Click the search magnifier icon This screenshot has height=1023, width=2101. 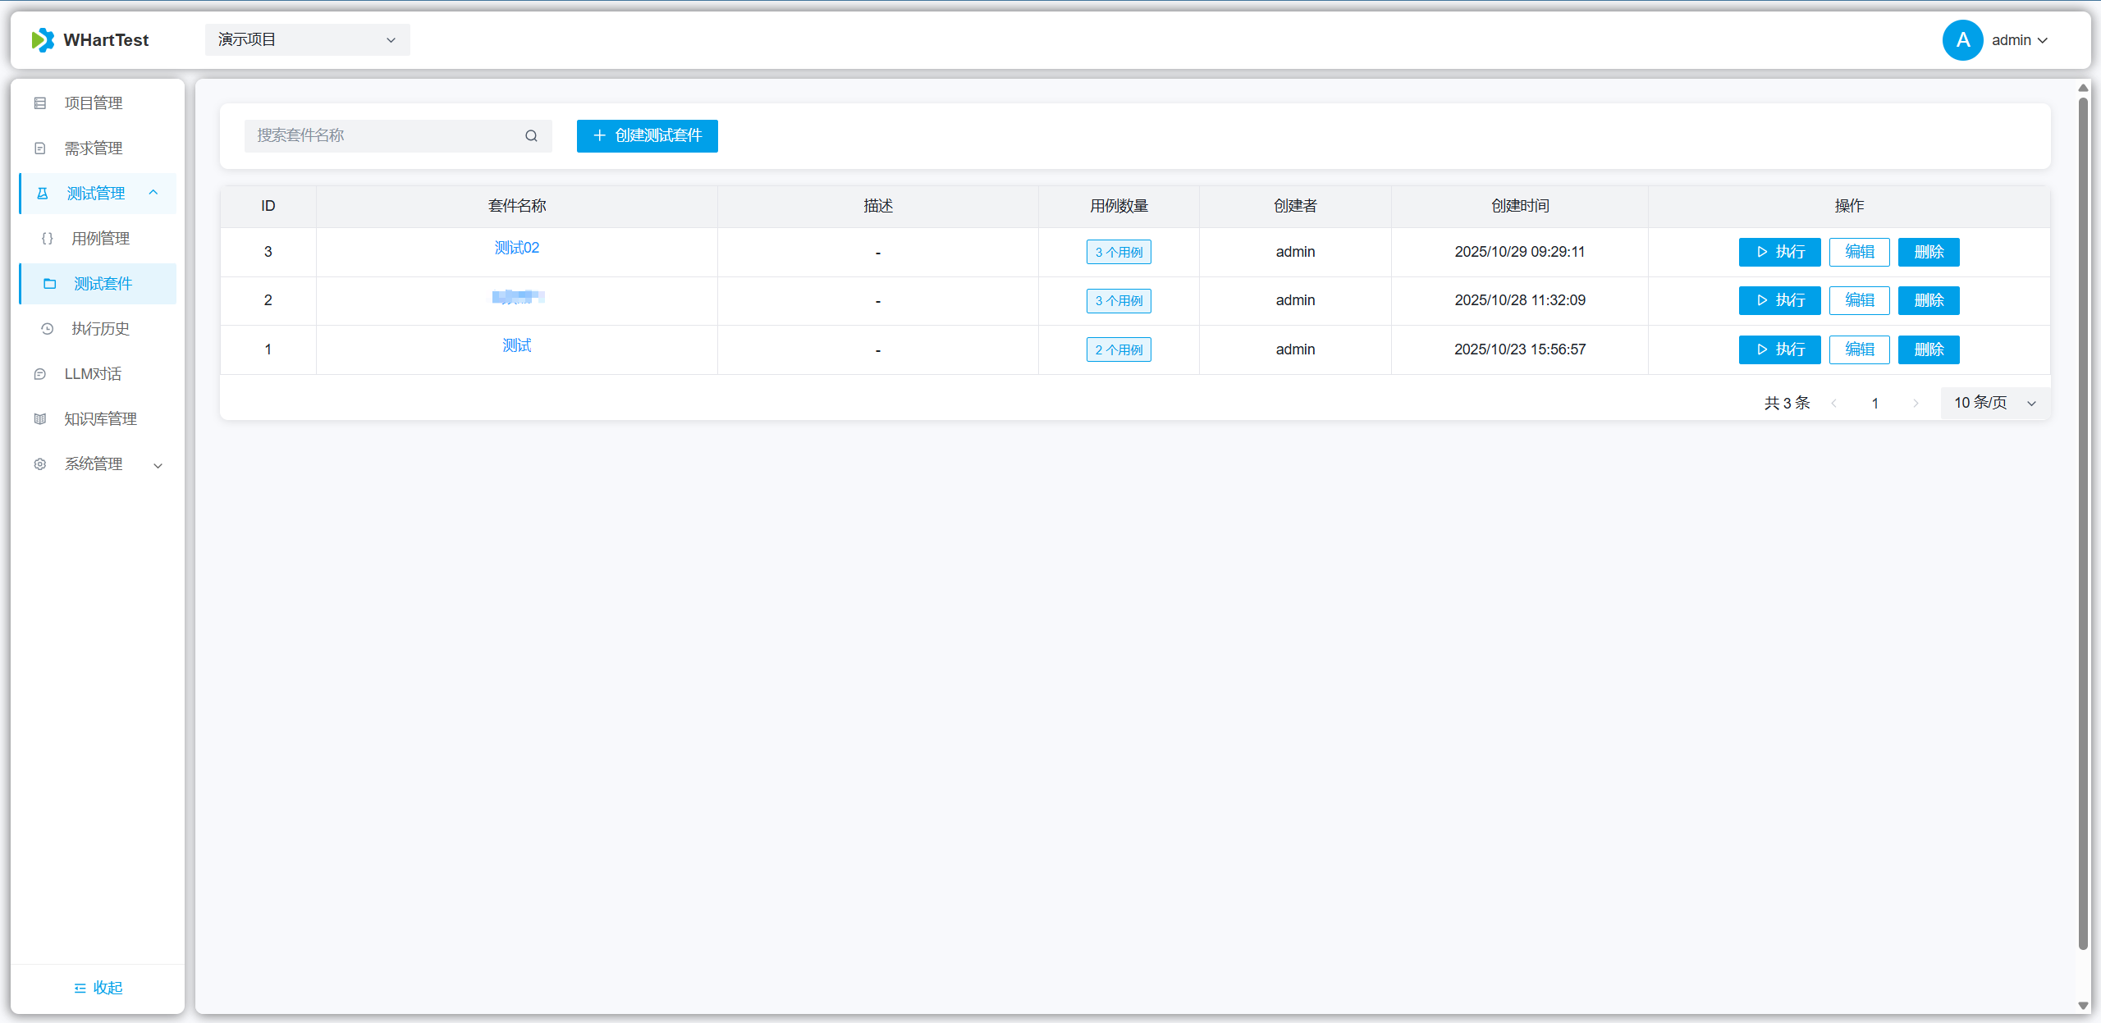531,136
